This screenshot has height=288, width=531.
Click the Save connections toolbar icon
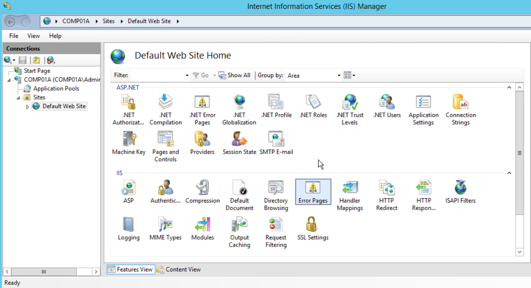click(22, 60)
